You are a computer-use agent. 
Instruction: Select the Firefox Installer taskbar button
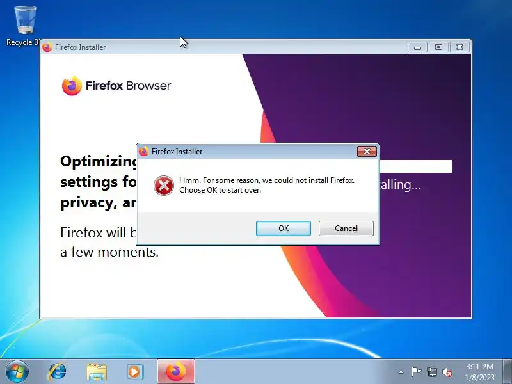point(176,372)
